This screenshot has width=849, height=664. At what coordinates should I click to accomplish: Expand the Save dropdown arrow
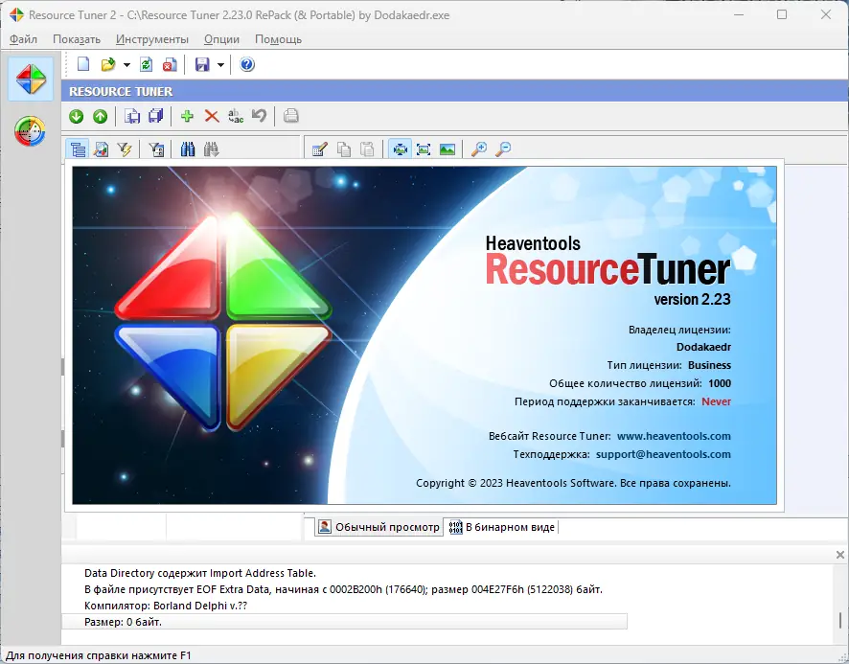click(221, 65)
